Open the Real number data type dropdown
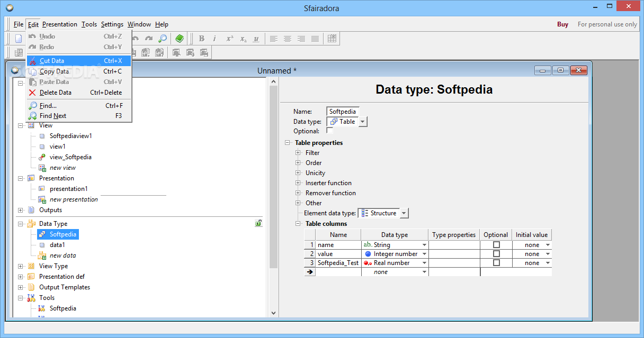This screenshot has height=338, width=644. (x=424, y=263)
